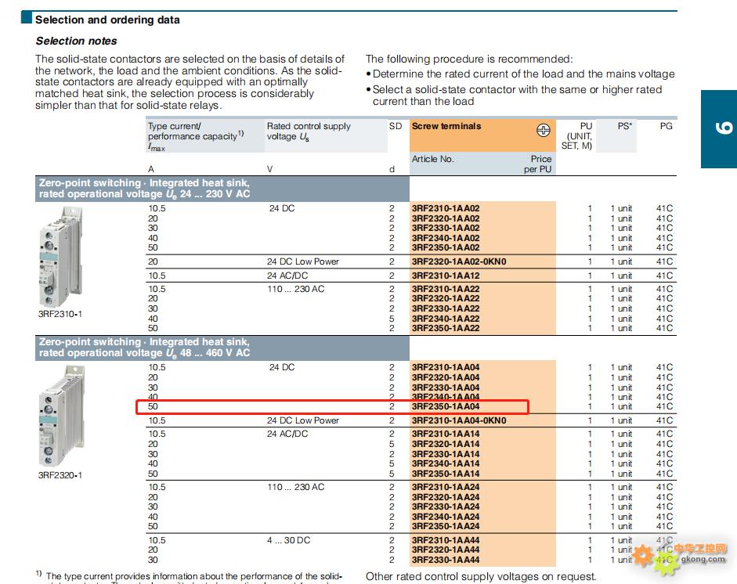This screenshot has width=737, height=584.
Task: Click the "SD" column header
Action: pos(396,126)
